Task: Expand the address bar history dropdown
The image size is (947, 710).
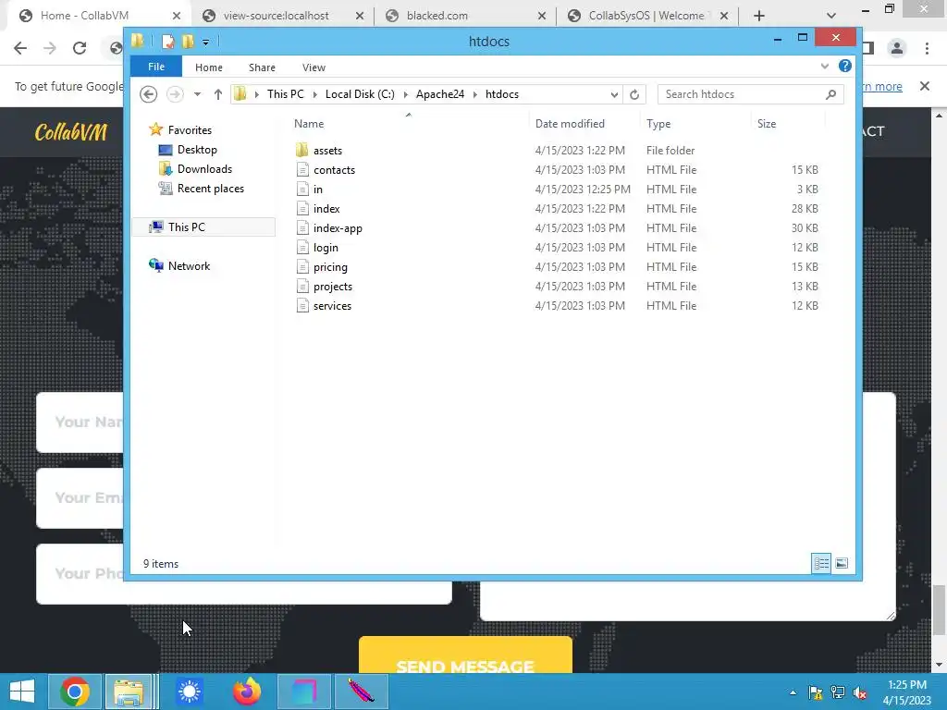Action: pos(614,94)
